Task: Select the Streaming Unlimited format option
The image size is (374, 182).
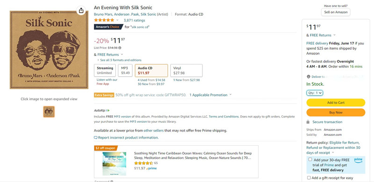Action: pos(105,70)
